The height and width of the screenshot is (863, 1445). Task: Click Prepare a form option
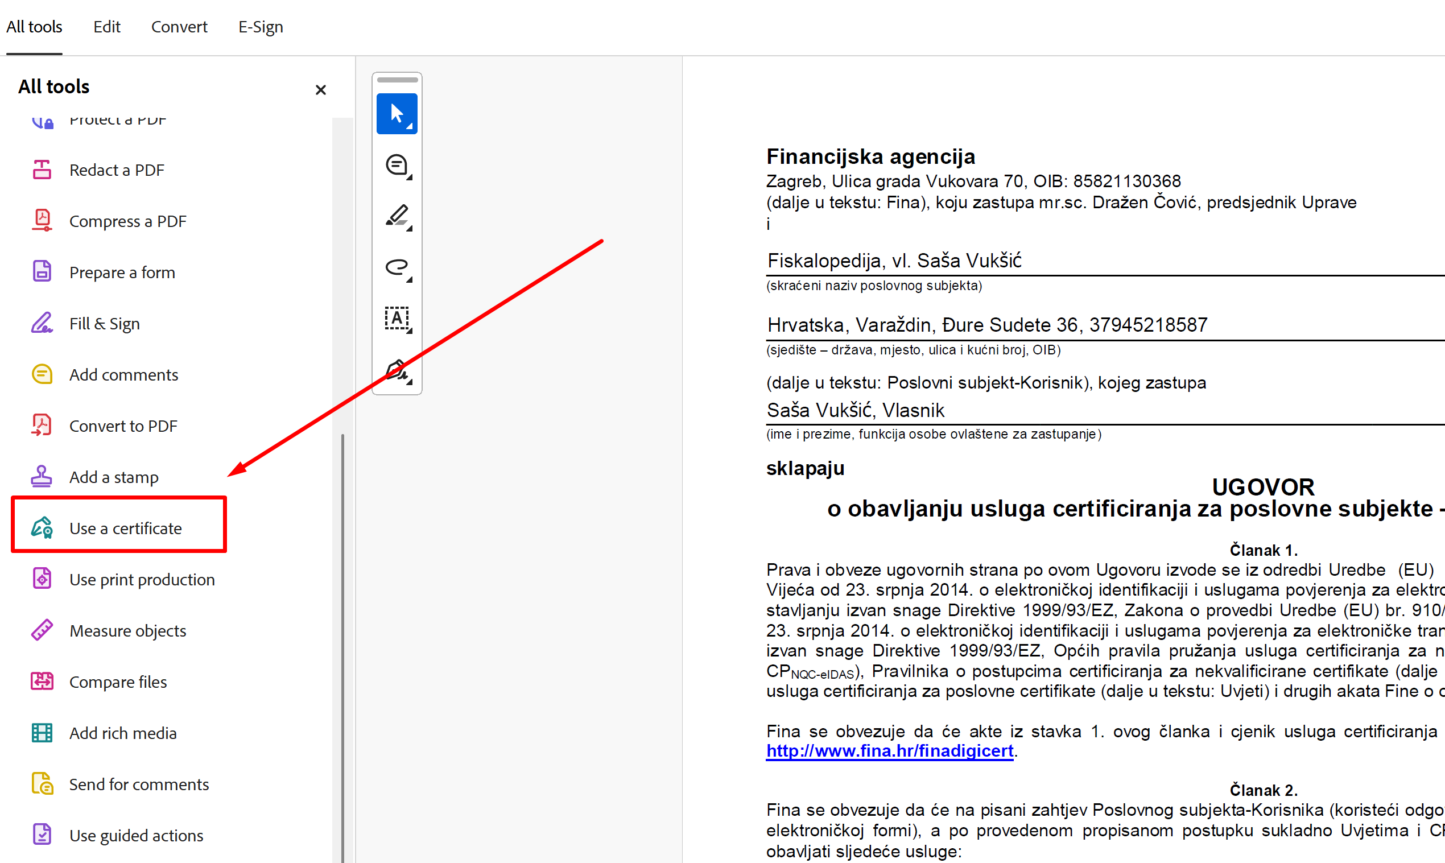tap(122, 271)
